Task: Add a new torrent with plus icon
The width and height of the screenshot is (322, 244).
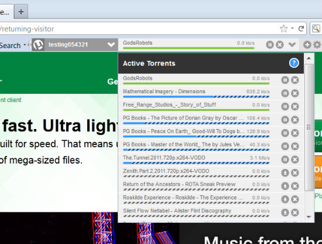Action: point(307,45)
